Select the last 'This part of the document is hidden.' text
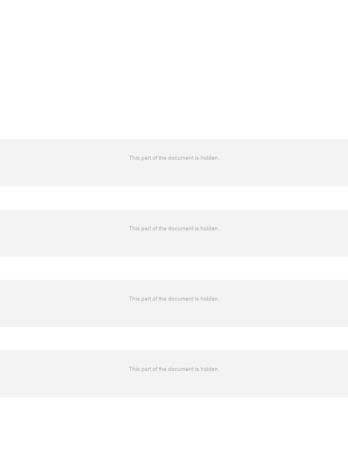This screenshot has height=451, width=348. [x=174, y=369]
